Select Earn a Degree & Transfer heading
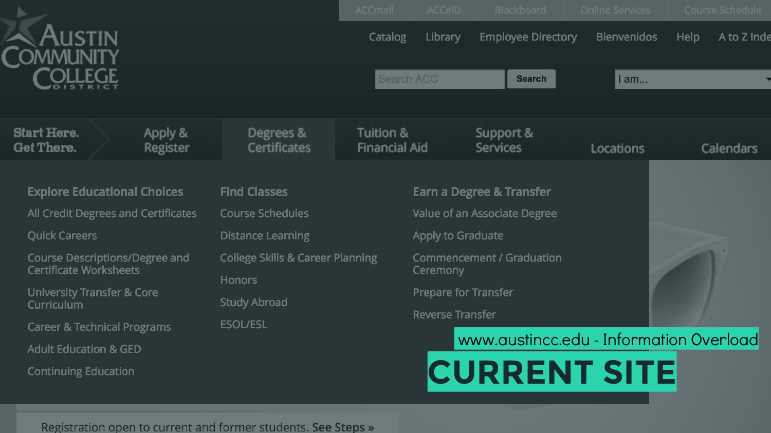 [x=482, y=192]
